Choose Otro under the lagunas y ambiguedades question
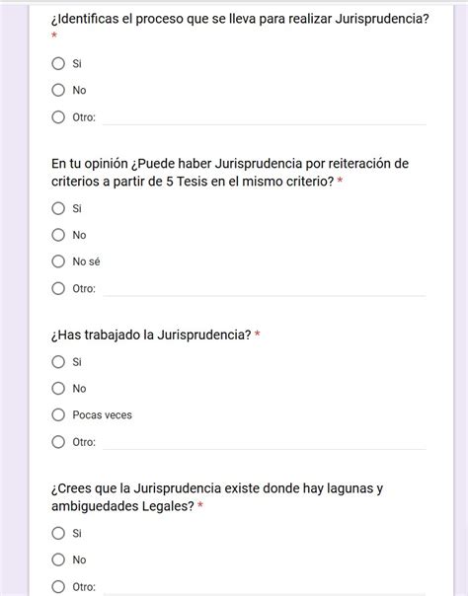Viewport: 468px width, 596px height. click(58, 586)
